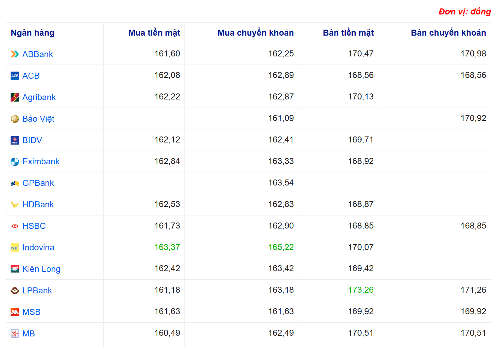Open the Kiên Long bank link
496x347 pixels.
coord(41,269)
